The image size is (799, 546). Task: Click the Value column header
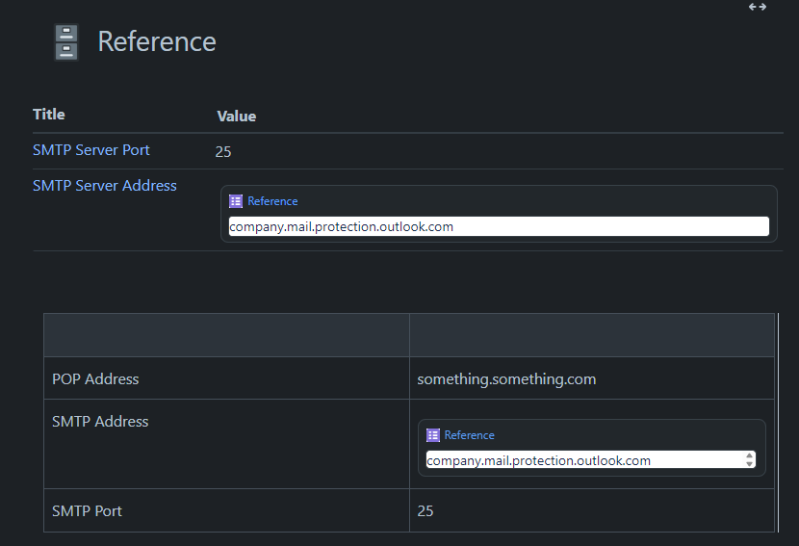click(237, 117)
